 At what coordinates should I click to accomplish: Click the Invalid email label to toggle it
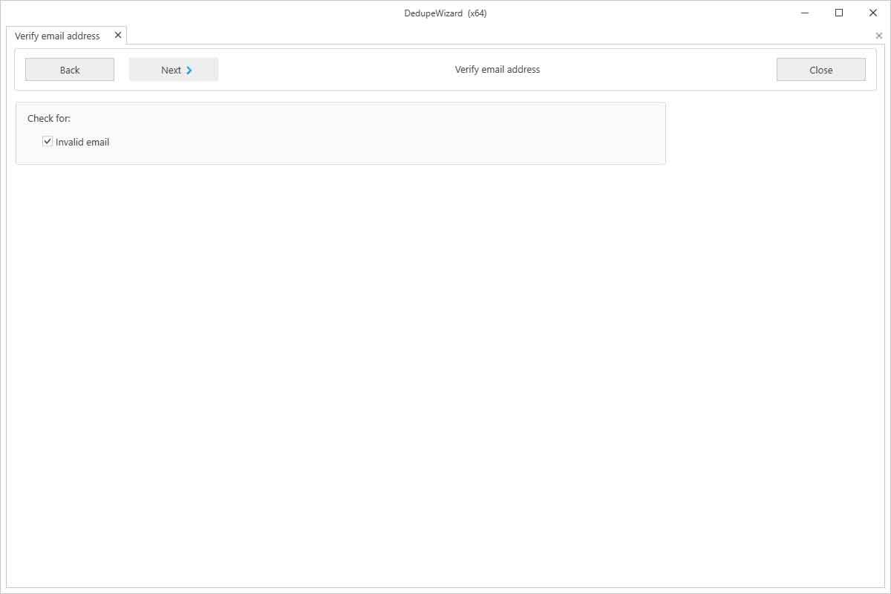click(82, 141)
